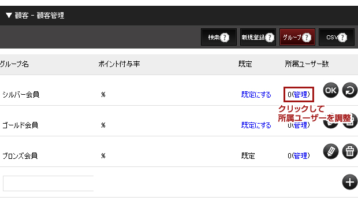Focus the new group name input field

(48, 183)
